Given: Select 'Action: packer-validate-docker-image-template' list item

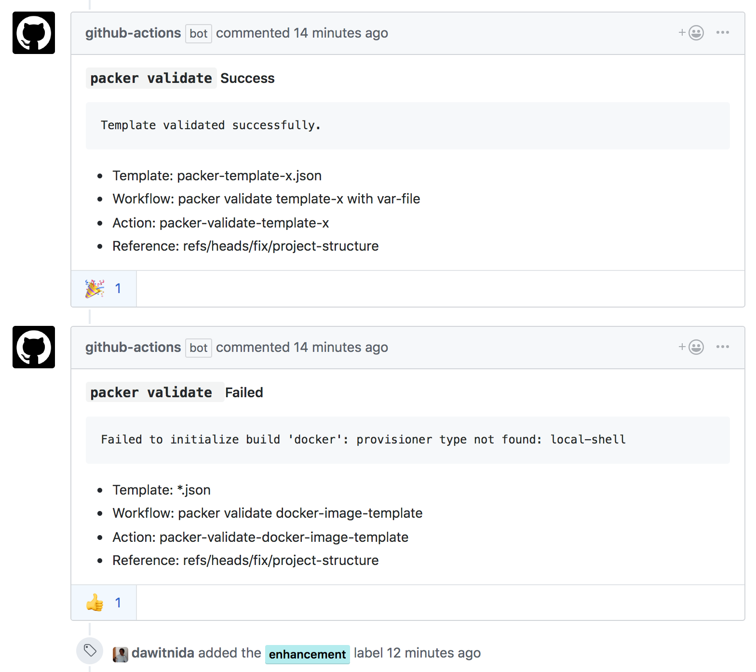Looking at the screenshot, I should 260,537.
